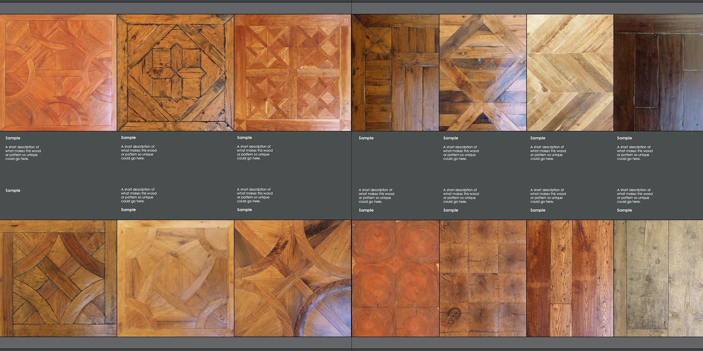
Task: Click the Sample heading under the pinwheel parquet
Action: point(245,138)
